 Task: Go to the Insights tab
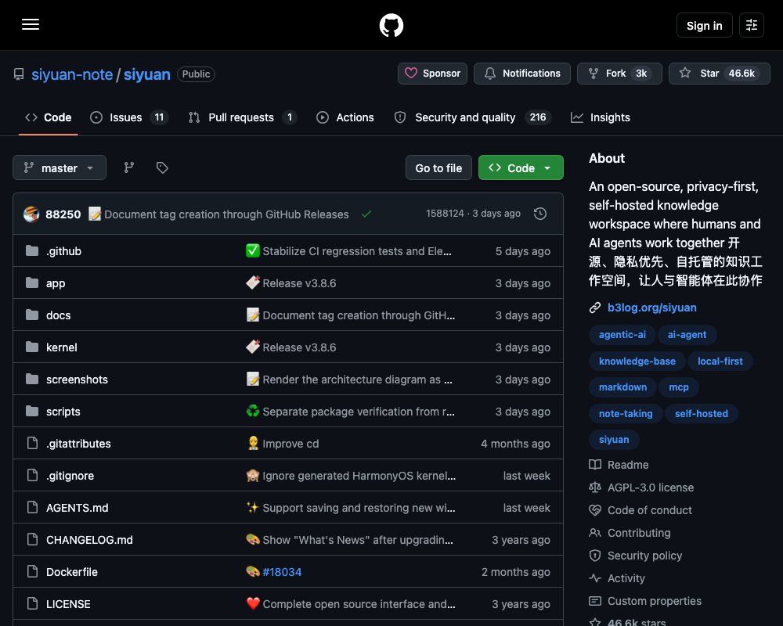tap(601, 117)
